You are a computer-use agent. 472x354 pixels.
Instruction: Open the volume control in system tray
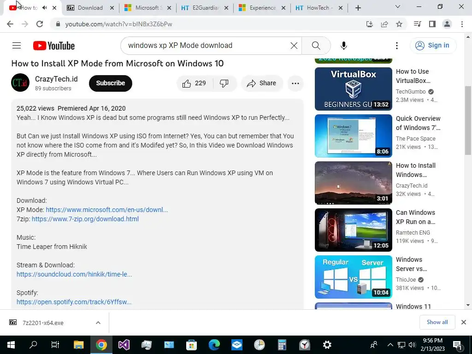tap(412, 345)
